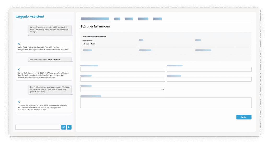Click the 'targenio Assistent' title
Viewport: 269px width, 146px height.
[x=30, y=17]
